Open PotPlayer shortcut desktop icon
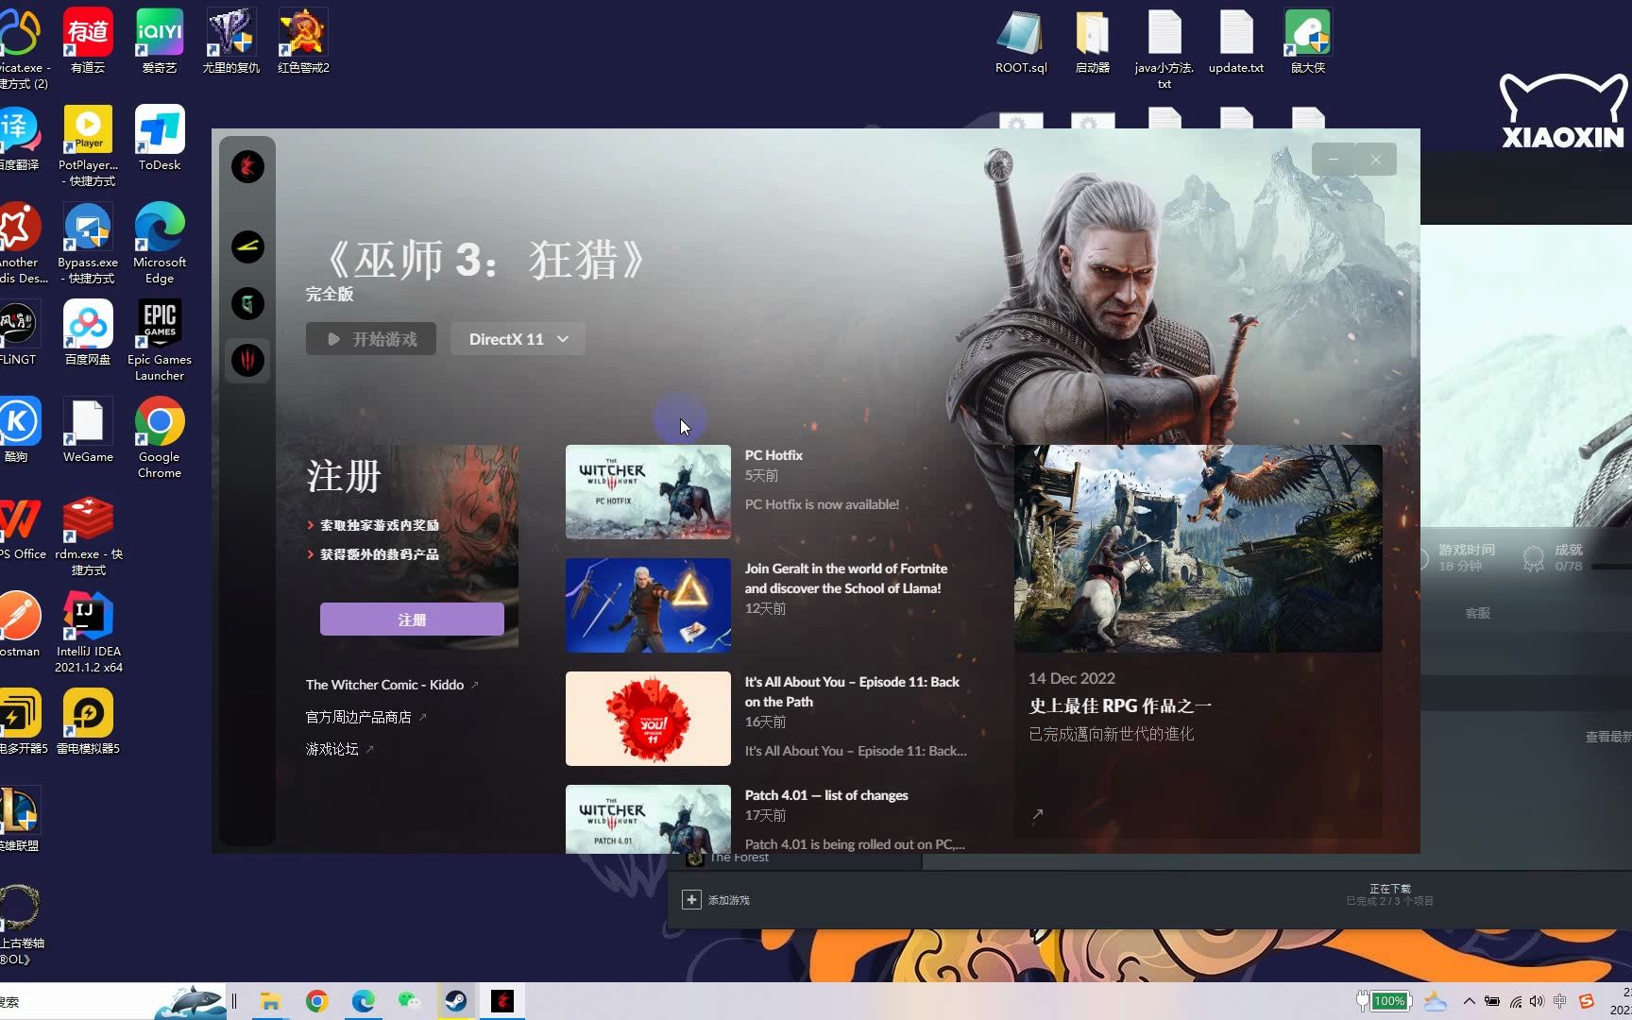Image resolution: width=1632 pixels, height=1020 pixels. click(88, 145)
